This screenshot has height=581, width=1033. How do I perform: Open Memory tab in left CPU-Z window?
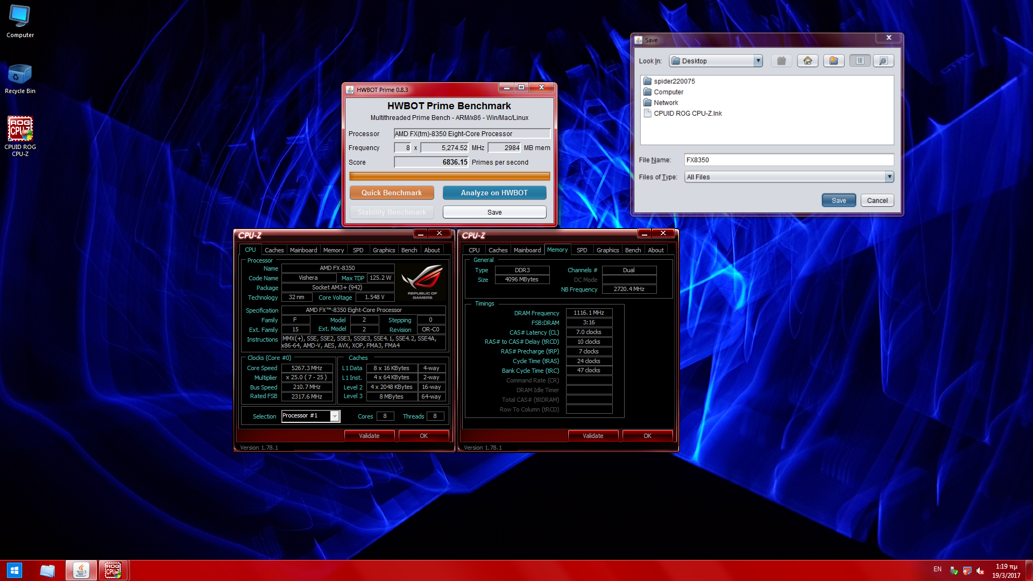pos(334,250)
